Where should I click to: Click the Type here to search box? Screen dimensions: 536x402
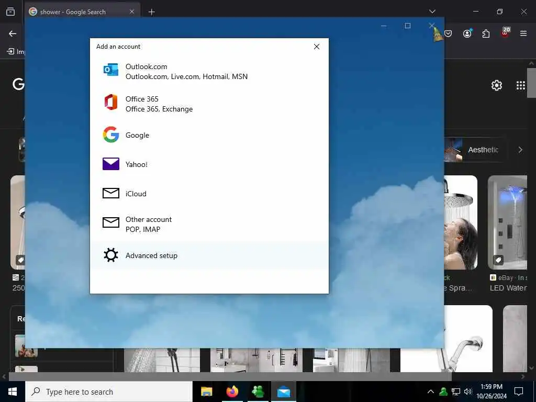(109, 392)
